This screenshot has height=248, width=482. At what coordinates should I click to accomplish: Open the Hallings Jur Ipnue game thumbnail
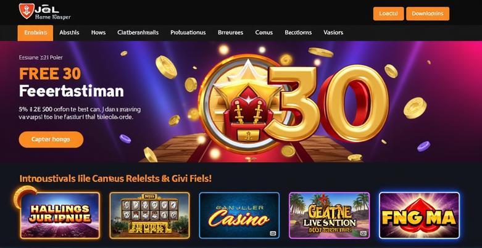(x=60, y=215)
